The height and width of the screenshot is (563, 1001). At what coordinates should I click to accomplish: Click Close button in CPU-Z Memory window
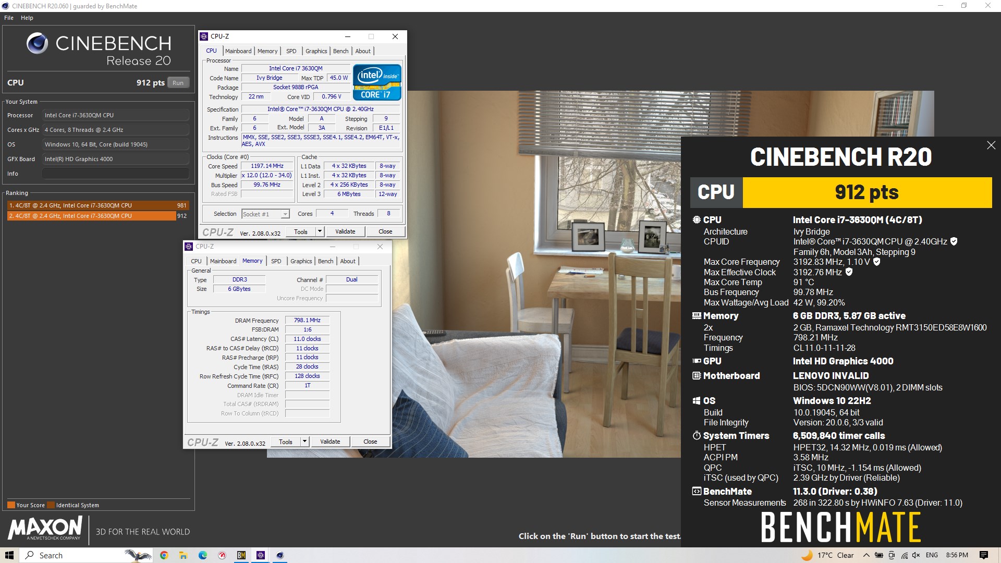[x=370, y=442]
